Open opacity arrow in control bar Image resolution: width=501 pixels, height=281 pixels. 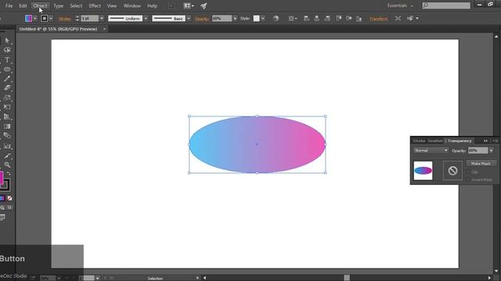[x=235, y=19]
